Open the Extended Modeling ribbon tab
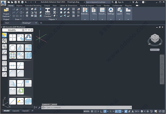166x114 pixels. coord(33,5)
